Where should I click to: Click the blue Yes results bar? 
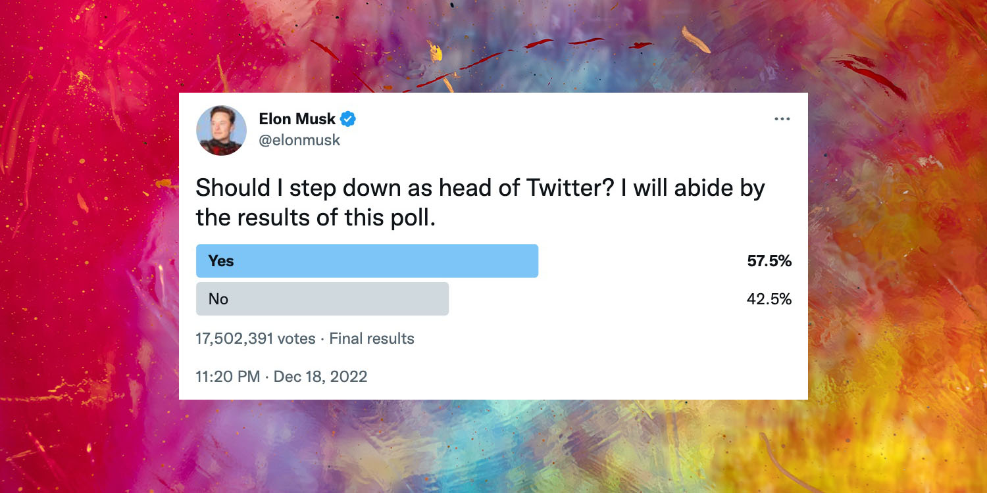(366, 261)
